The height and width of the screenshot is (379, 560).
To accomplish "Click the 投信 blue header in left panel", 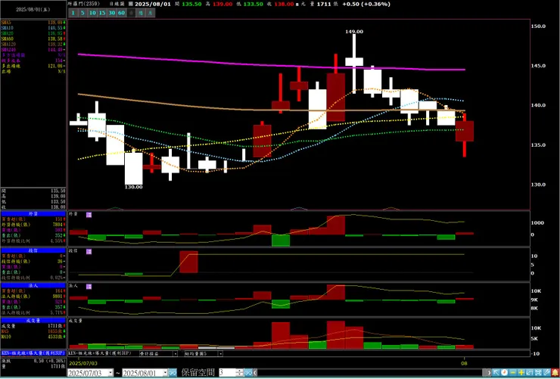I will [x=33, y=250].
